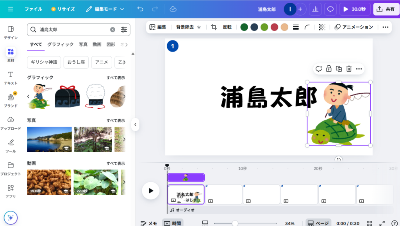Pick the white smoke box graphic
The image size is (400, 226).
95,97
